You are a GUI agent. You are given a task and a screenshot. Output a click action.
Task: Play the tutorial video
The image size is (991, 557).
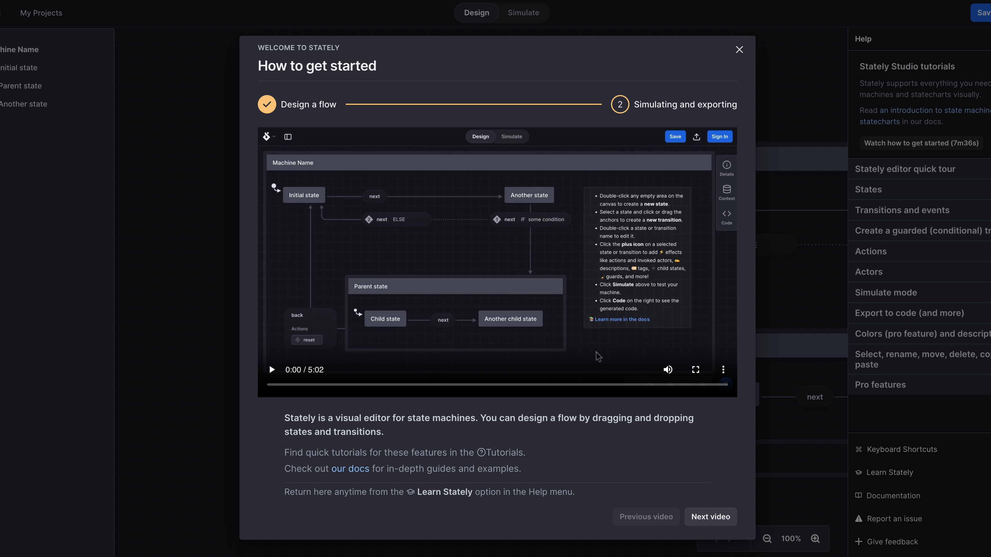click(272, 369)
